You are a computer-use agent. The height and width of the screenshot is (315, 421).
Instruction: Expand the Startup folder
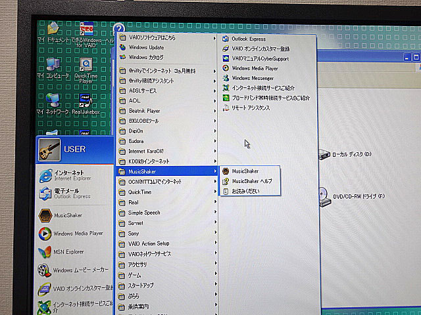point(166,285)
